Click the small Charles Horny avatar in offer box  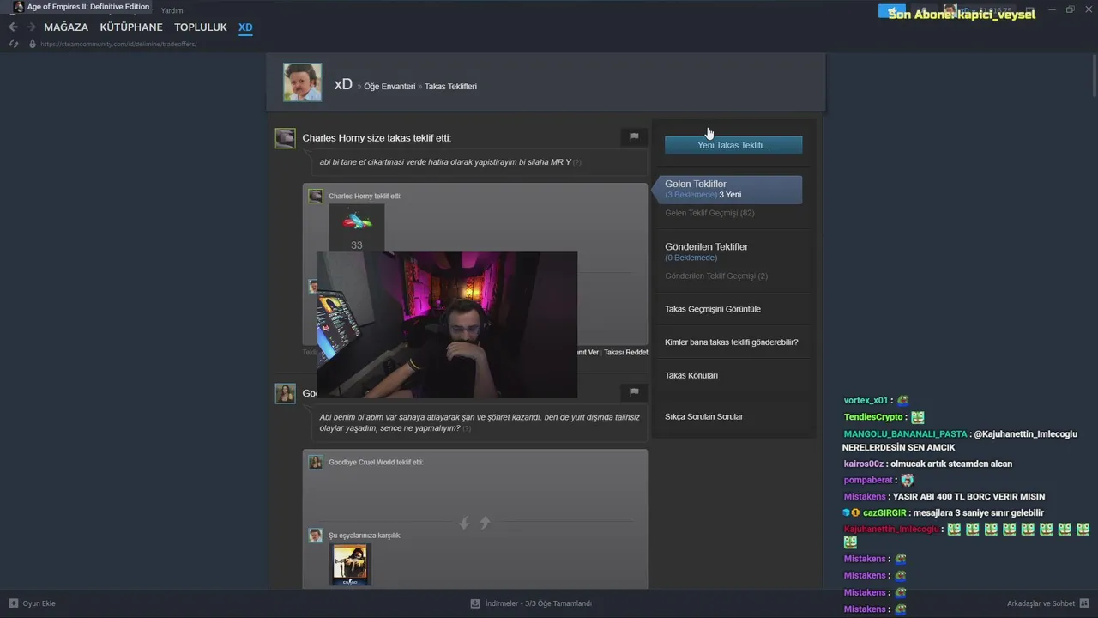pyautogui.click(x=316, y=196)
